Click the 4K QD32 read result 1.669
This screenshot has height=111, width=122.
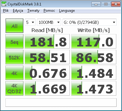[x=47, y=88]
